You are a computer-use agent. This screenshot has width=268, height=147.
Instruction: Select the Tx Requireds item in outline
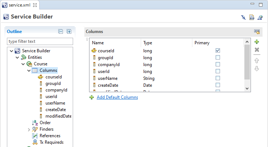point(51,142)
